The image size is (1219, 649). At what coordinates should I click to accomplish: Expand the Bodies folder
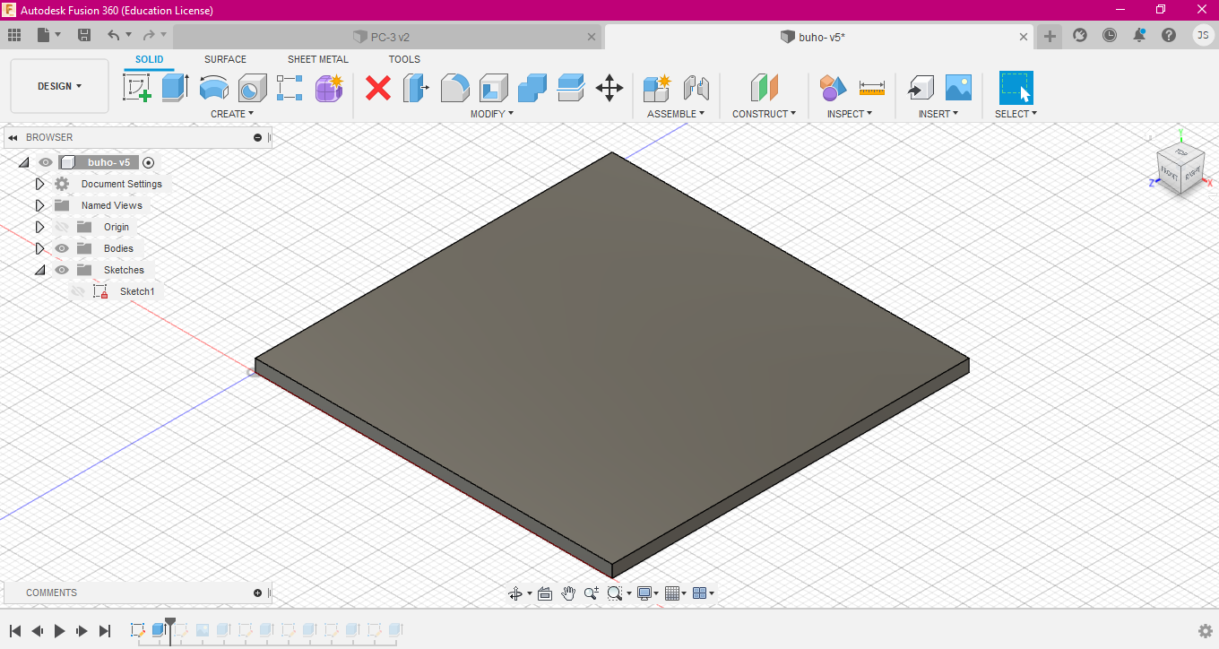39,248
